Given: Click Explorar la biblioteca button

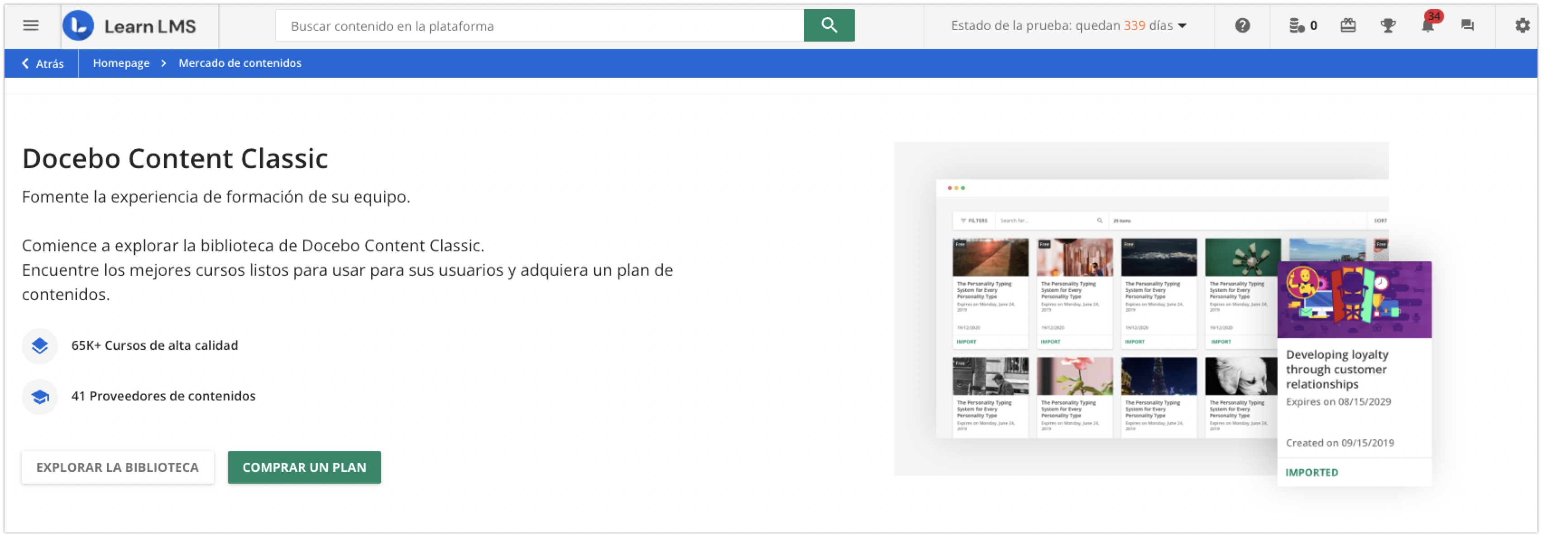Looking at the screenshot, I should pos(117,467).
